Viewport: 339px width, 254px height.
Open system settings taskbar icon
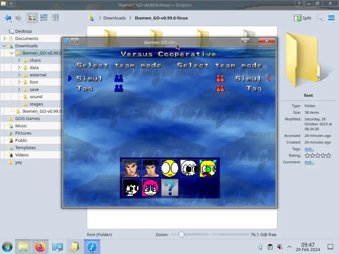(58, 247)
